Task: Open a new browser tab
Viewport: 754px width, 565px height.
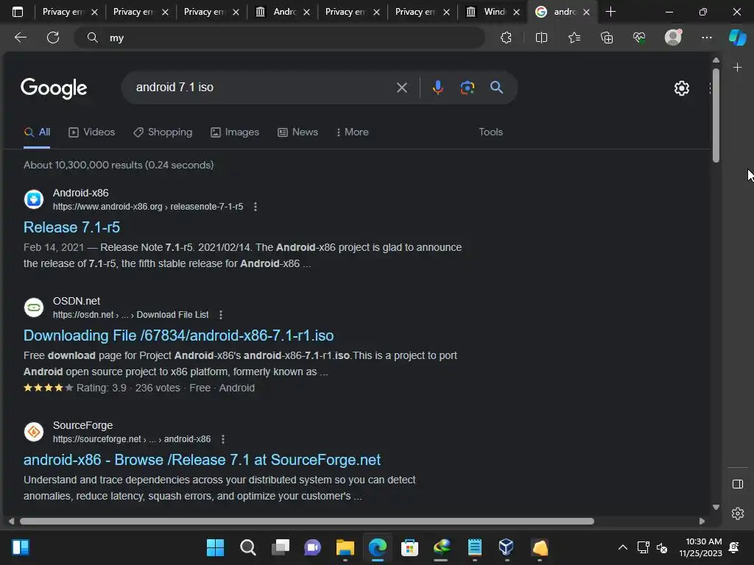Action: (x=610, y=12)
